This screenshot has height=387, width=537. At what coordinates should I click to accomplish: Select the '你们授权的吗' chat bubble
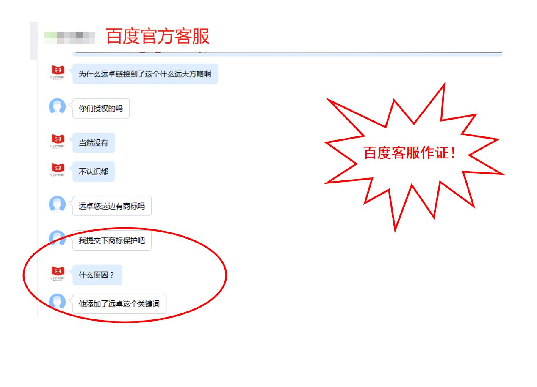101,109
